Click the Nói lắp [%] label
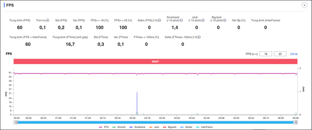312x130 pixels. (x=239, y=20)
